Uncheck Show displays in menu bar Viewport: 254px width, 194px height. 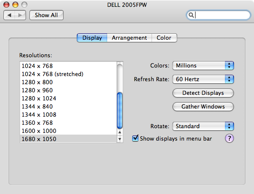(135, 138)
